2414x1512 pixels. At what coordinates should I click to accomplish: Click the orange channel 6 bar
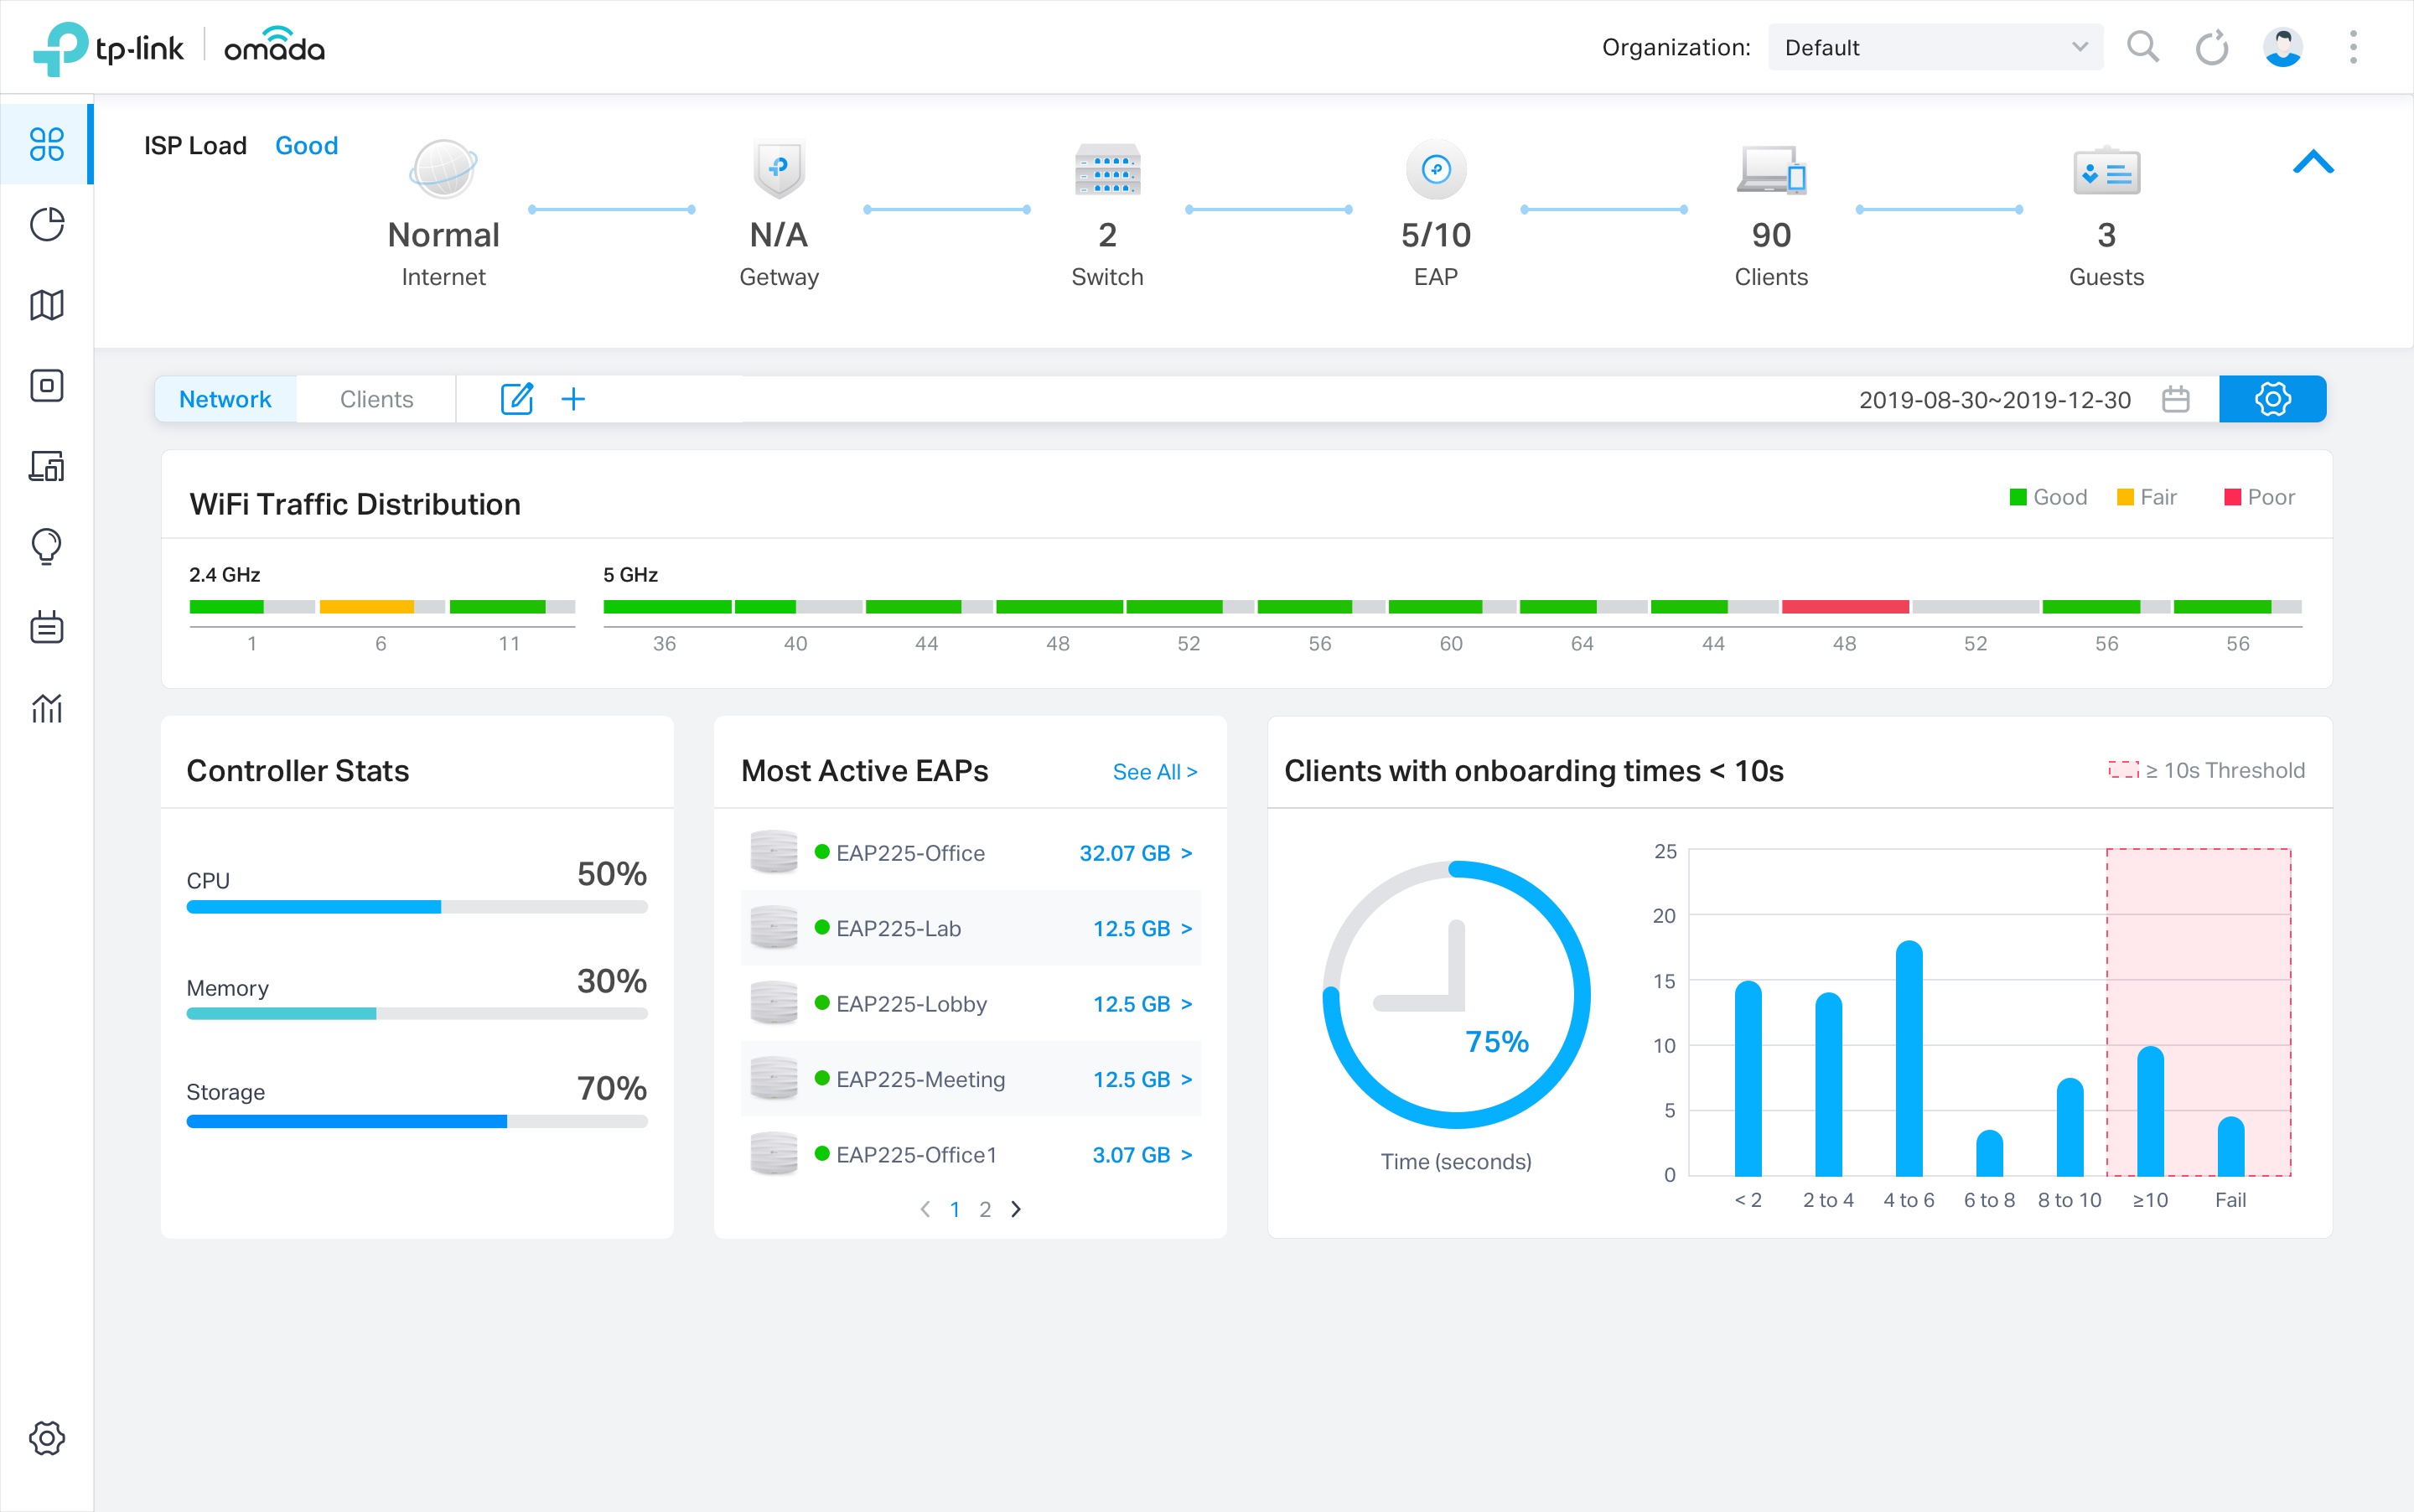coord(366,606)
